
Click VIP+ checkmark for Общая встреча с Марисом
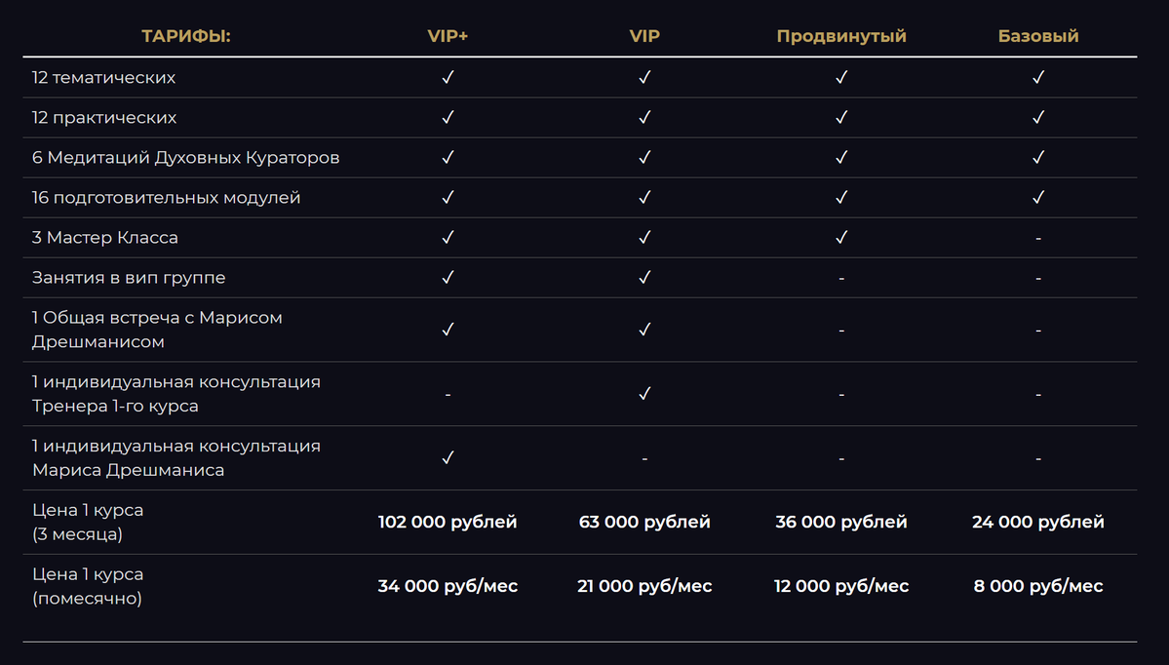(448, 330)
